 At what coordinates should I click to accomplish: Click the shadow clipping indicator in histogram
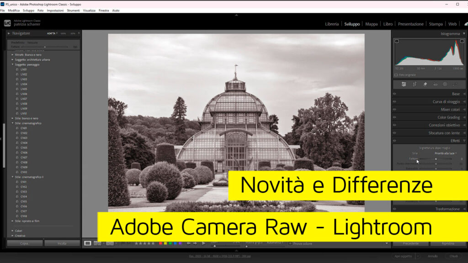[x=397, y=41]
